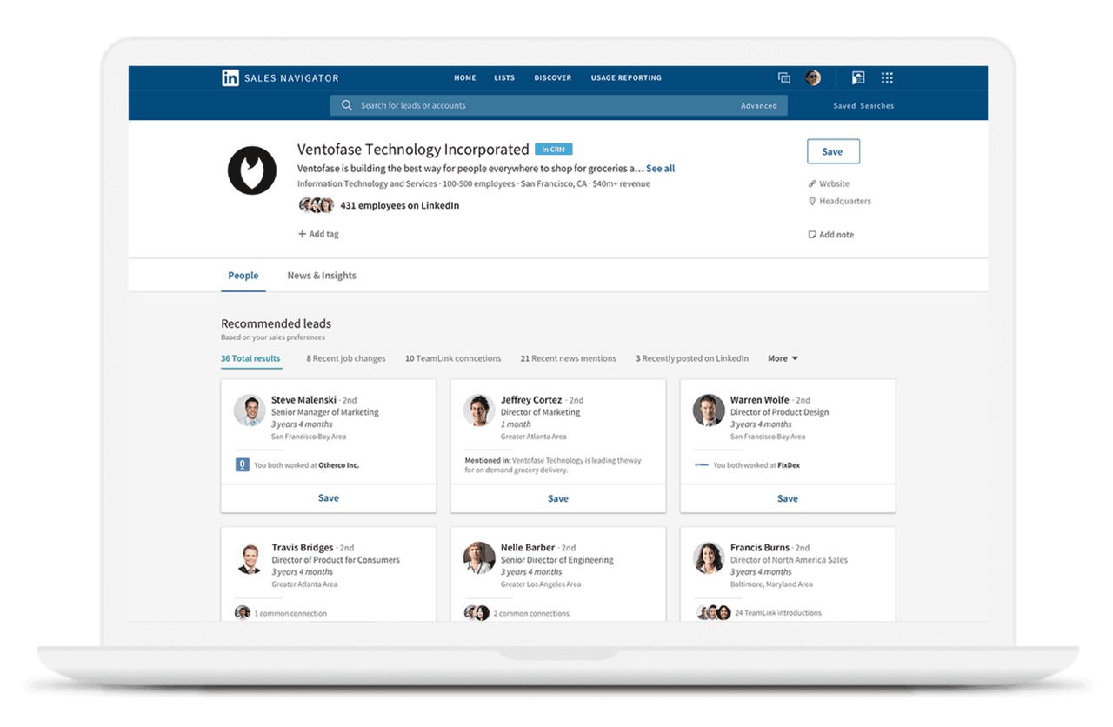Image resolution: width=1113 pixels, height=727 pixels.
Task: Open the messaging icon in the header
Action: (x=783, y=78)
